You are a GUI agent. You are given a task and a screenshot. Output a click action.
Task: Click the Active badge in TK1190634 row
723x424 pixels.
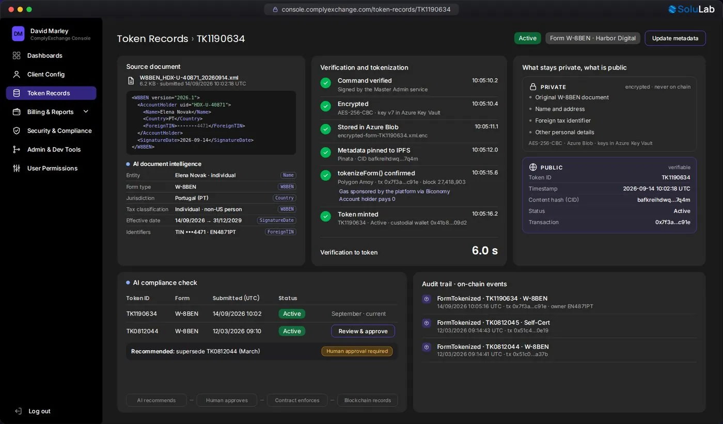292,314
